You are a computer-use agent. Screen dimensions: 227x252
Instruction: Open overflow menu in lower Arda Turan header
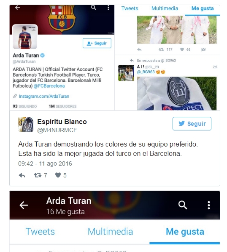pos(209,205)
